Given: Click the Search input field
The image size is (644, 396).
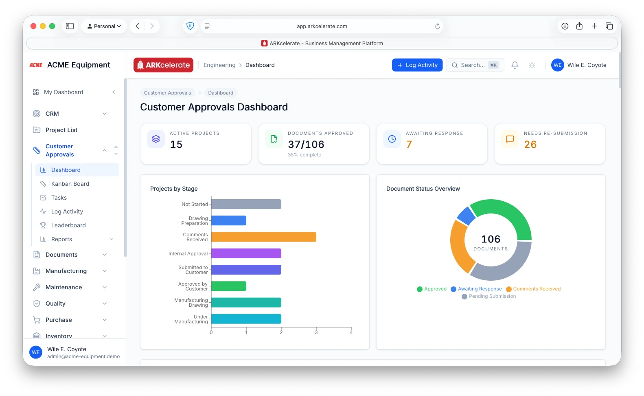Looking at the screenshot, I should point(475,65).
